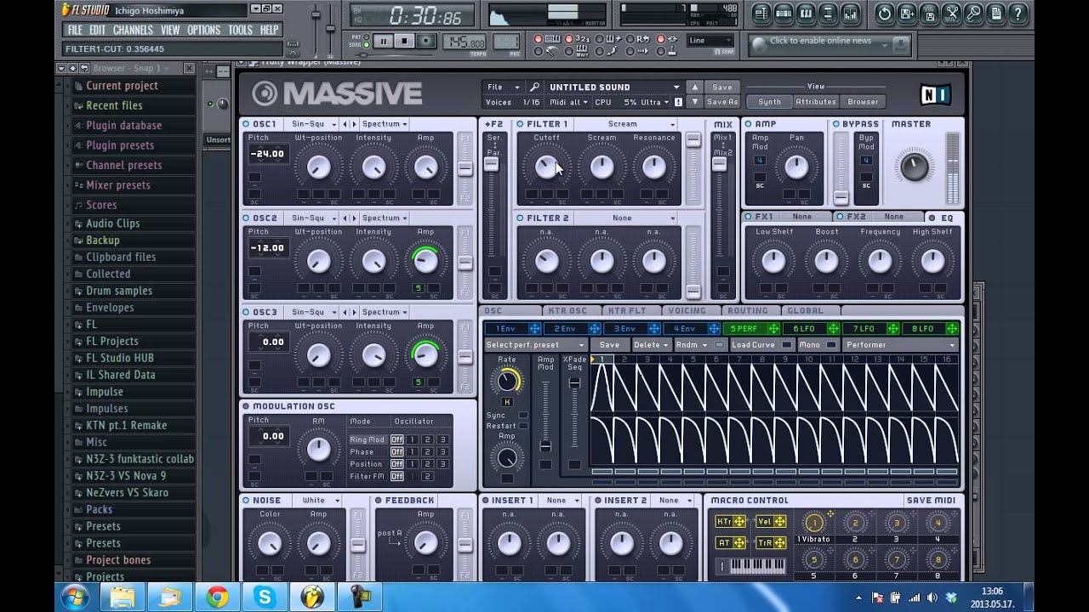1089x612 pixels.
Task: Click the NI logo in Massive
Action: (935, 93)
